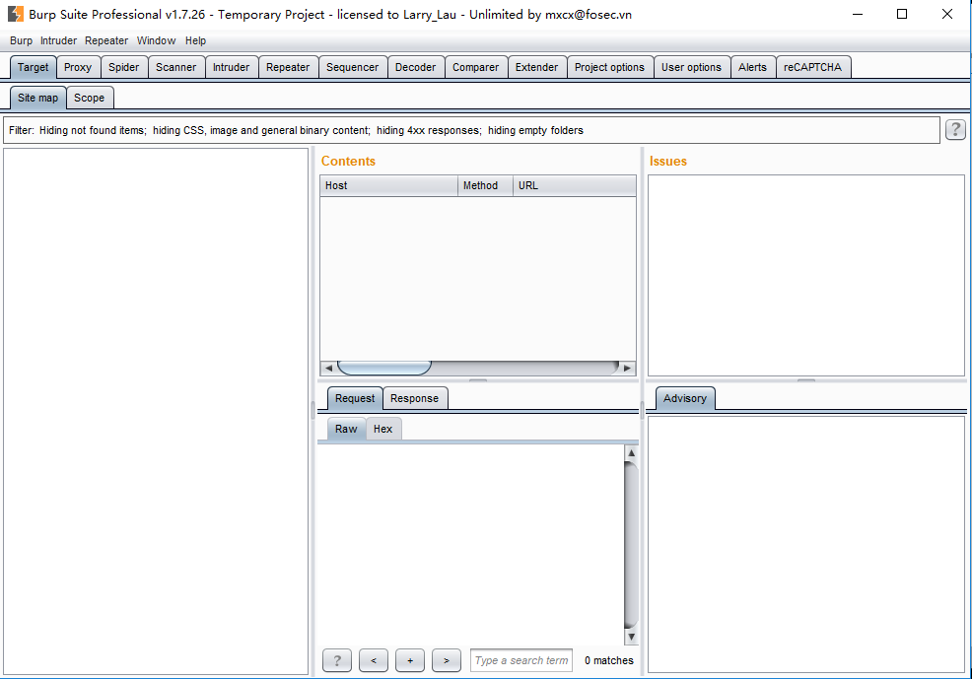
Task: Open the Project options tab
Action: [609, 67]
